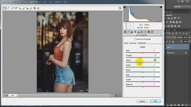
Task: Add an Exposure adjustment in Photoshop panel
Action: pos(175,18)
